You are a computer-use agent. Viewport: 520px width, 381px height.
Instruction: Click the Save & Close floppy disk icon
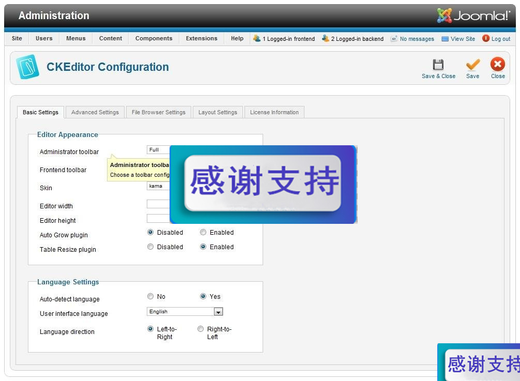[x=438, y=64]
